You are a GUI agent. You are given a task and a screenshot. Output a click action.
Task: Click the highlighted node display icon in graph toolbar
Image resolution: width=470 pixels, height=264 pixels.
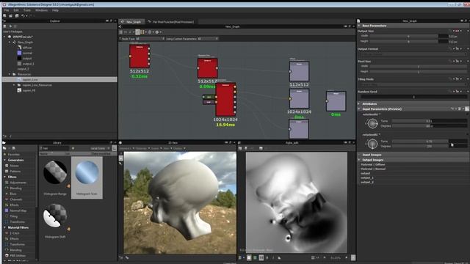tap(137, 32)
